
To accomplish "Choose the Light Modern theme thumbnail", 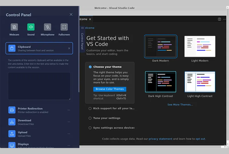I will tap(200, 46).
